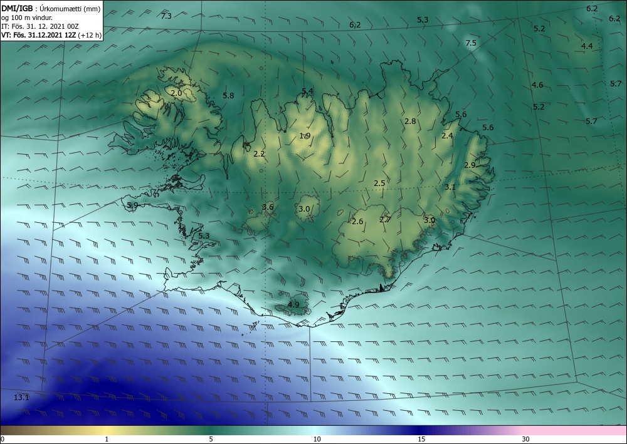627x444 pixels.
Task: Click the 5.8 value label
Action: pos(228,96)
